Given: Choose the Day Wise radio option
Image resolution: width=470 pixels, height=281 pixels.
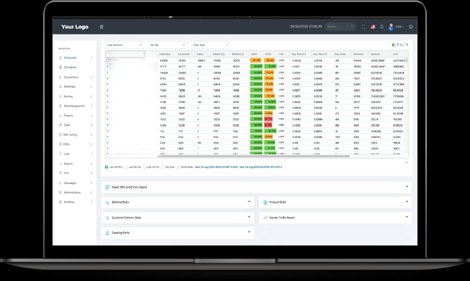Looking at the screenshot, I should click(x=163, y=167).
